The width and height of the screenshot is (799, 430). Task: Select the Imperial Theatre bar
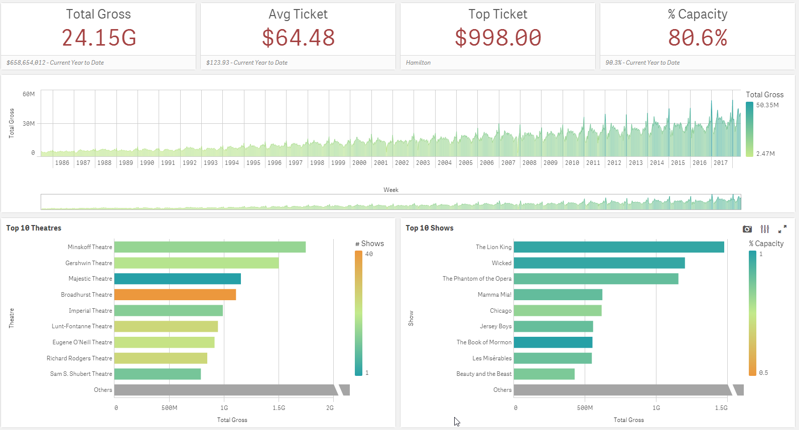click(169, 311)
